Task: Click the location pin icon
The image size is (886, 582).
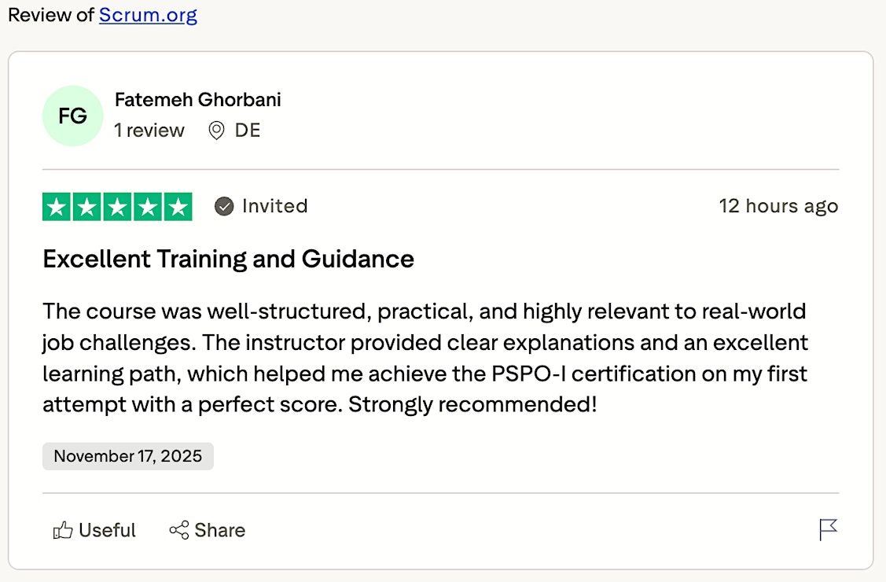Action: [x=216, y=131]
